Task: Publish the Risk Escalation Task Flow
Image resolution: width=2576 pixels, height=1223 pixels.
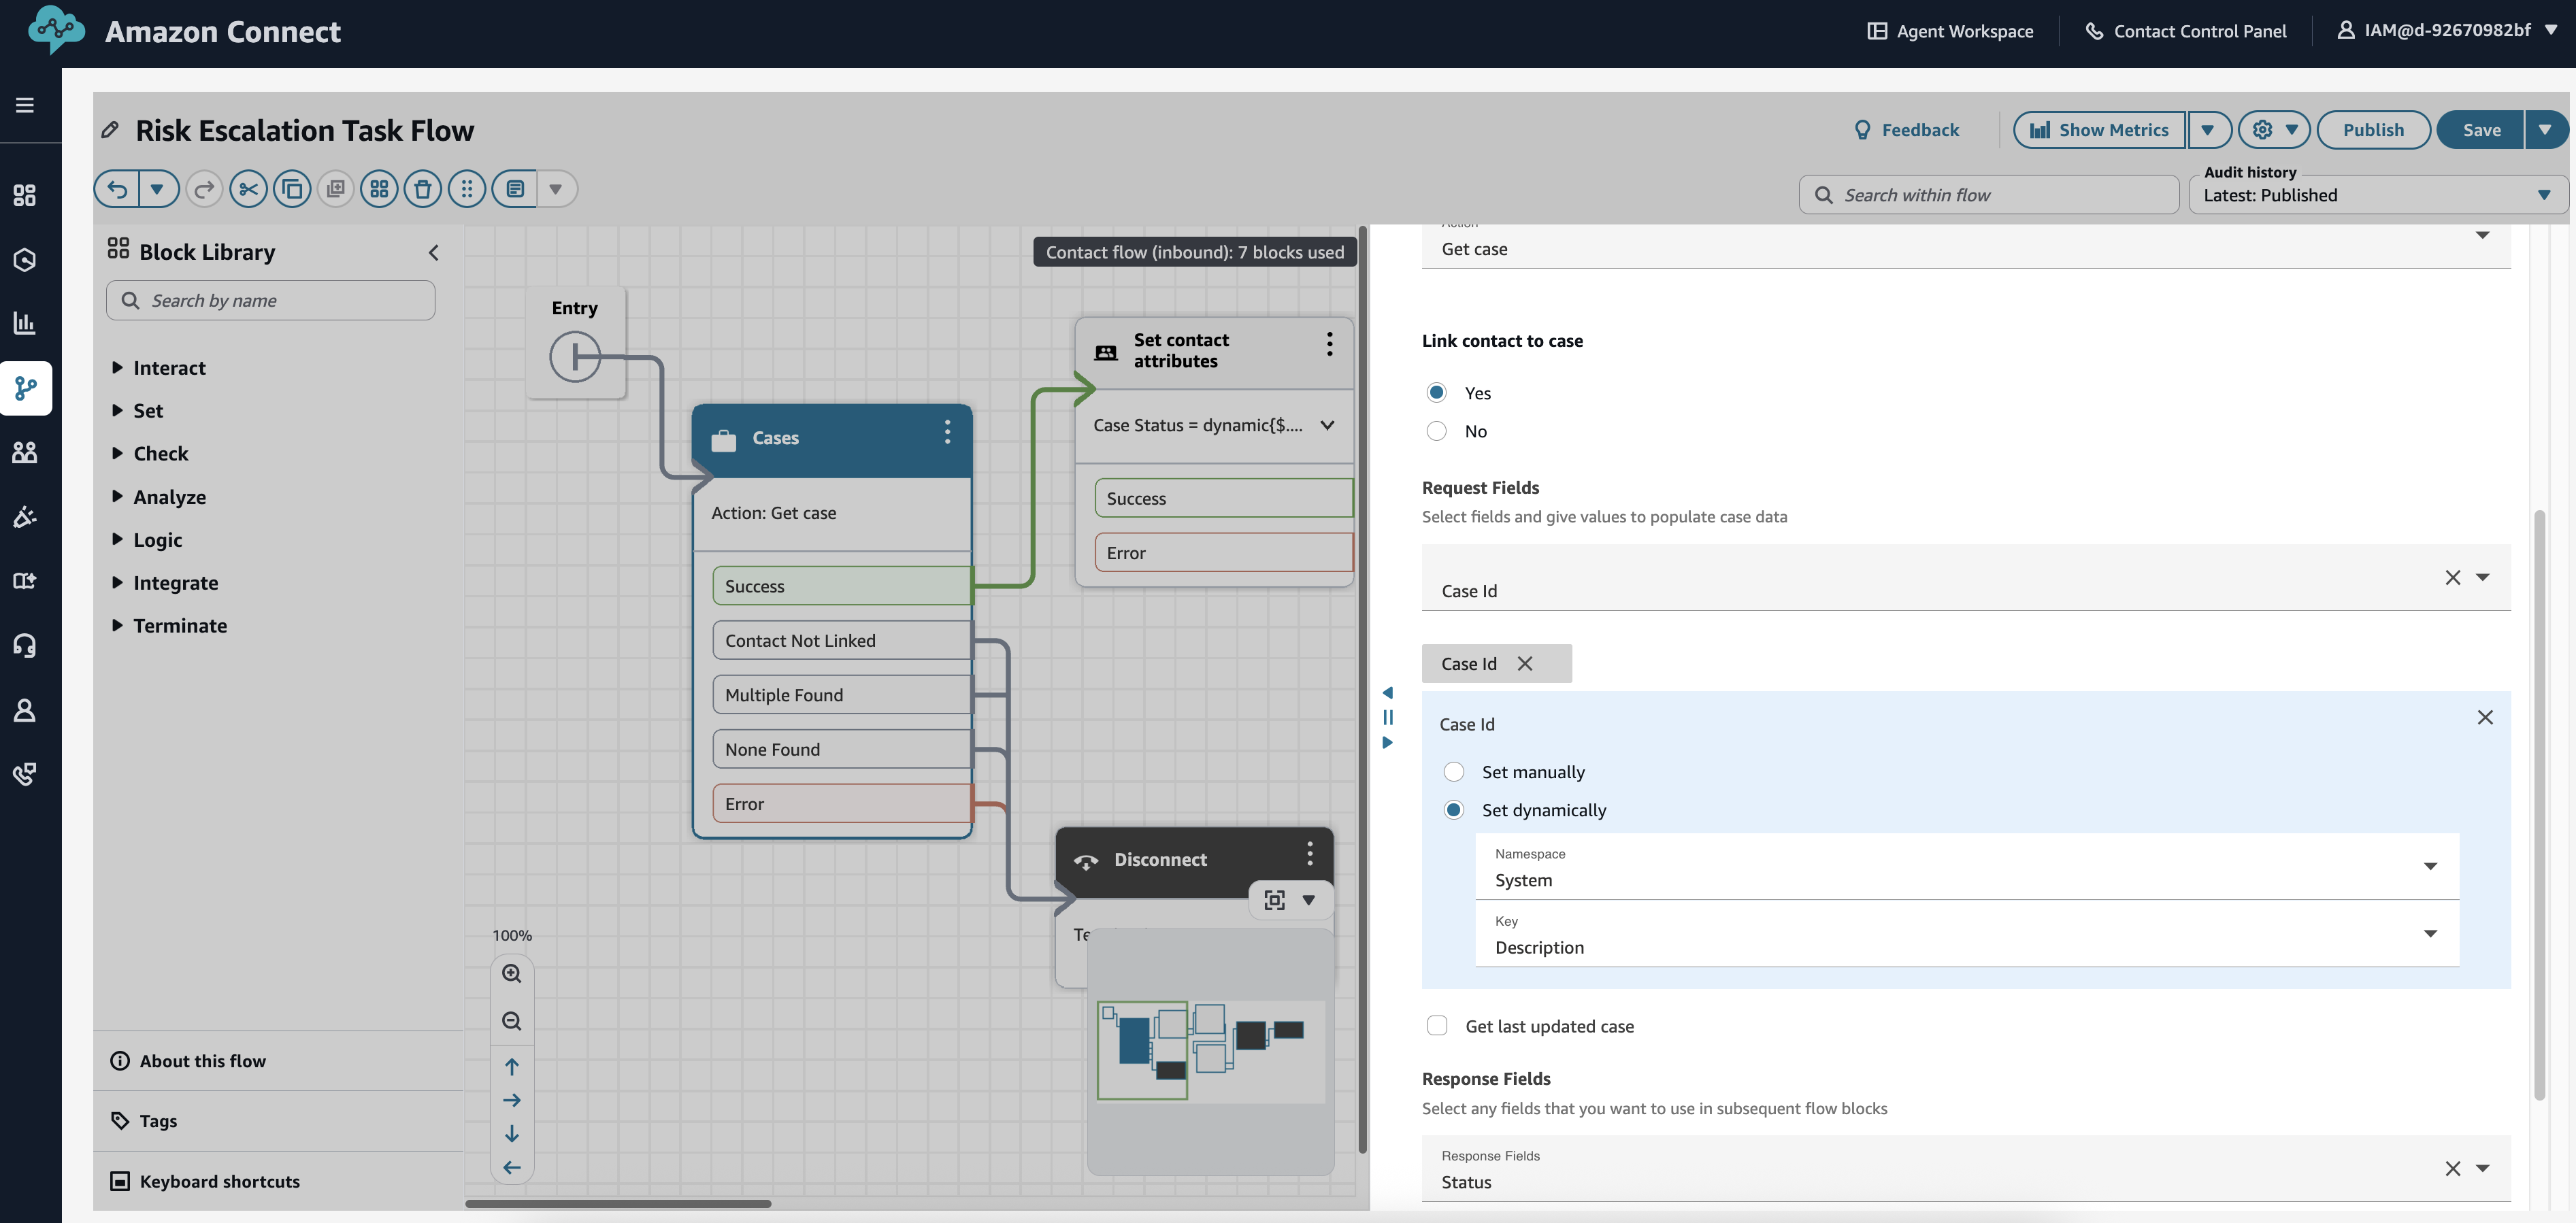Action: tap(2373, 129)
